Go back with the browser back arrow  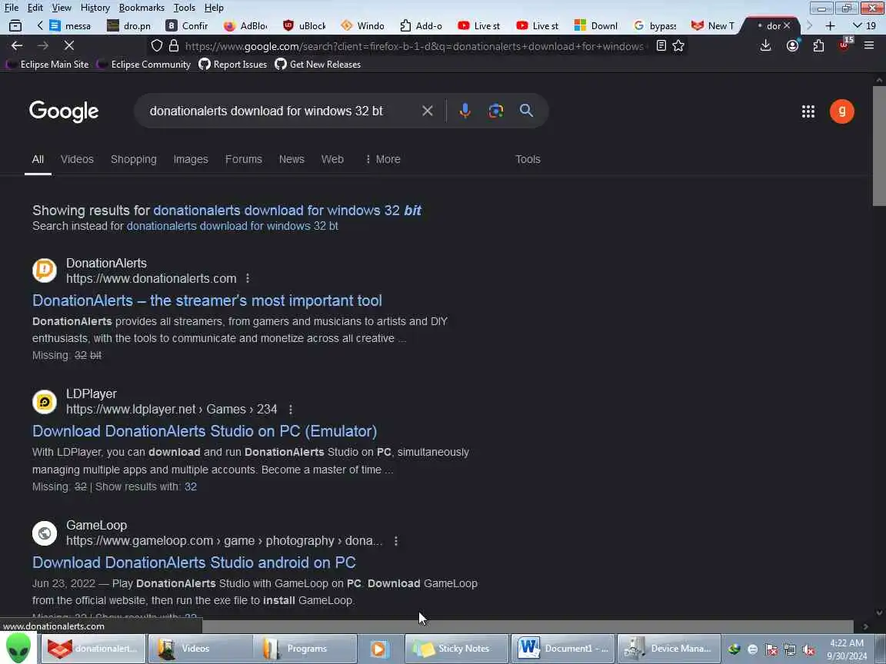pyautogui.click(x=17, y=46)
